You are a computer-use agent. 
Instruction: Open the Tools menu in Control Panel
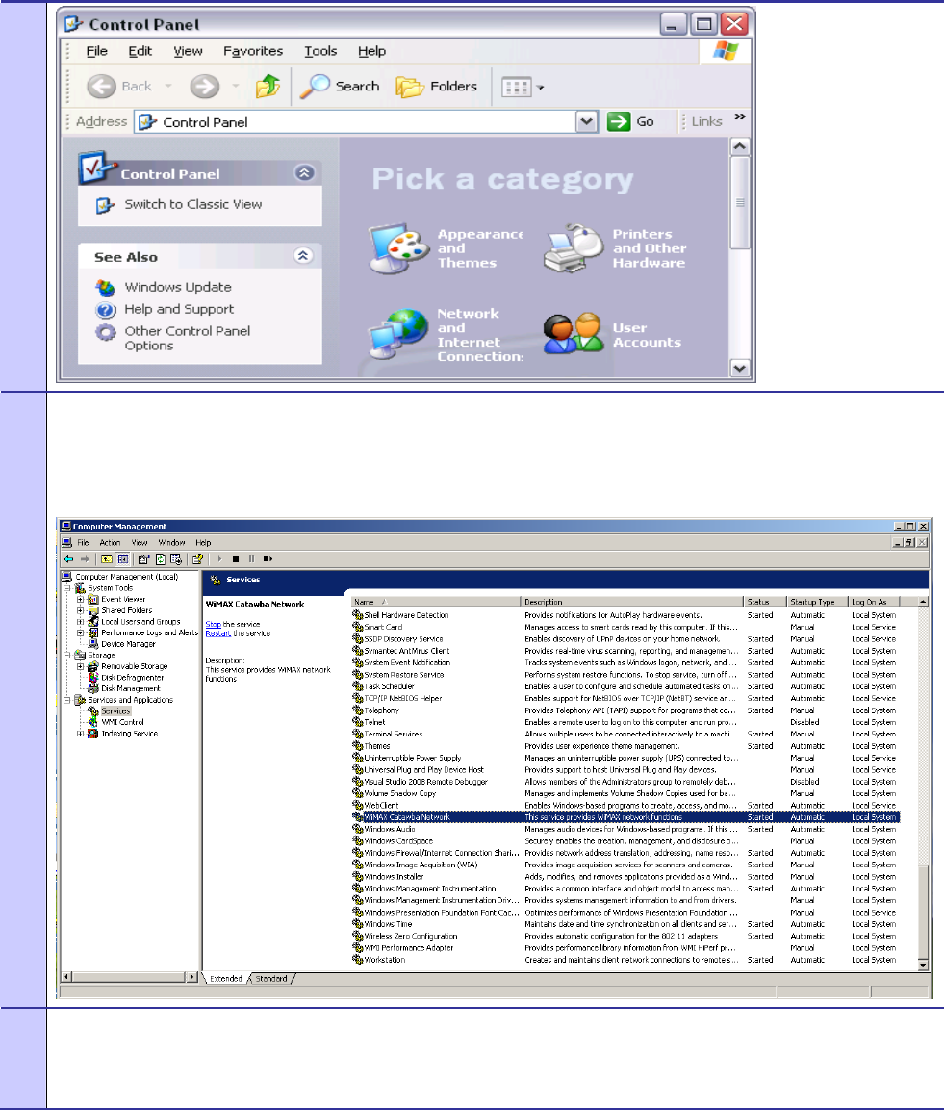pos(320,51)
